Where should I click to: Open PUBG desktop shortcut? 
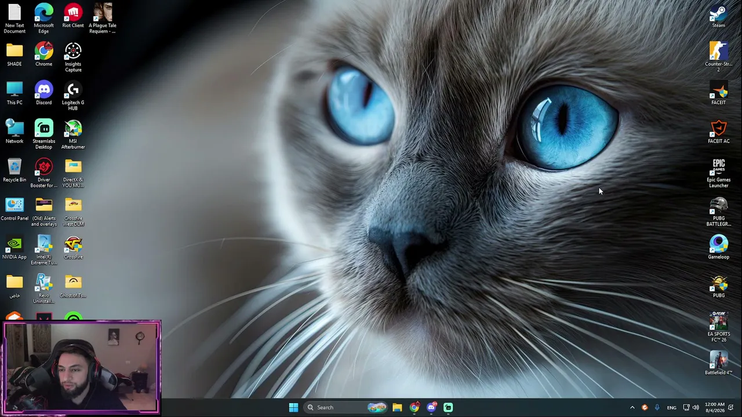click(x=718, y=286)
